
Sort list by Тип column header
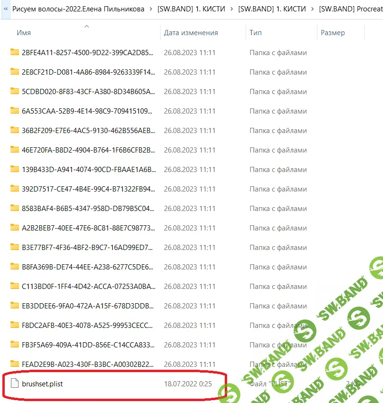pyautogui.click(x=255, y=33)
